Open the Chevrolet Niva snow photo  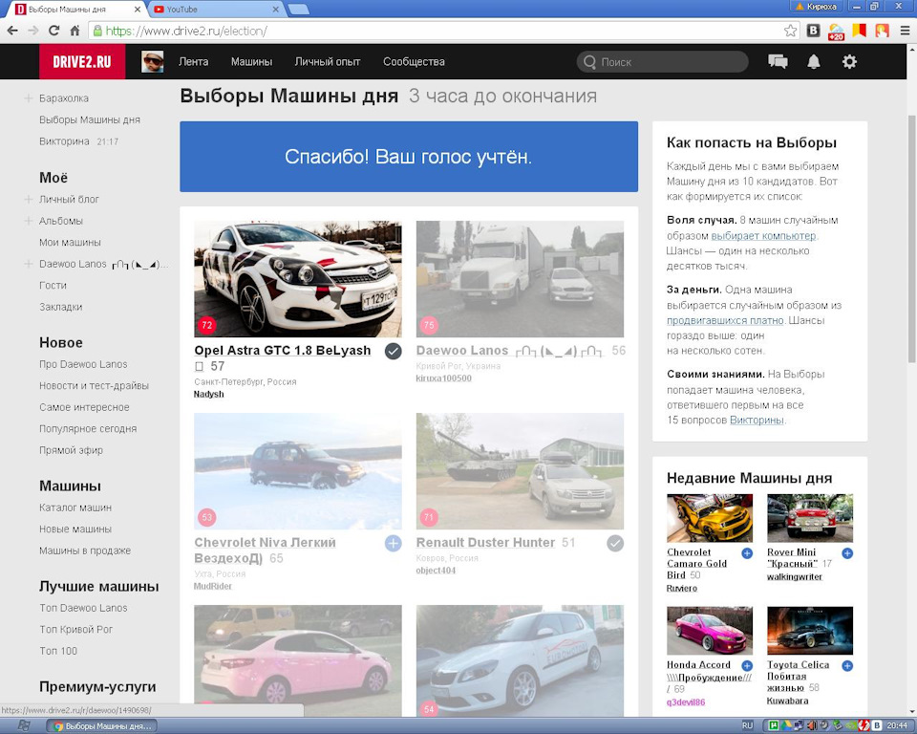(x=298, y=470)
